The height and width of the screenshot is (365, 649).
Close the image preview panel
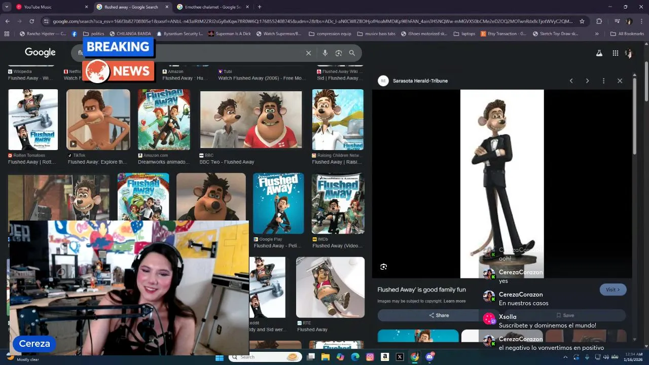[620, 81]
